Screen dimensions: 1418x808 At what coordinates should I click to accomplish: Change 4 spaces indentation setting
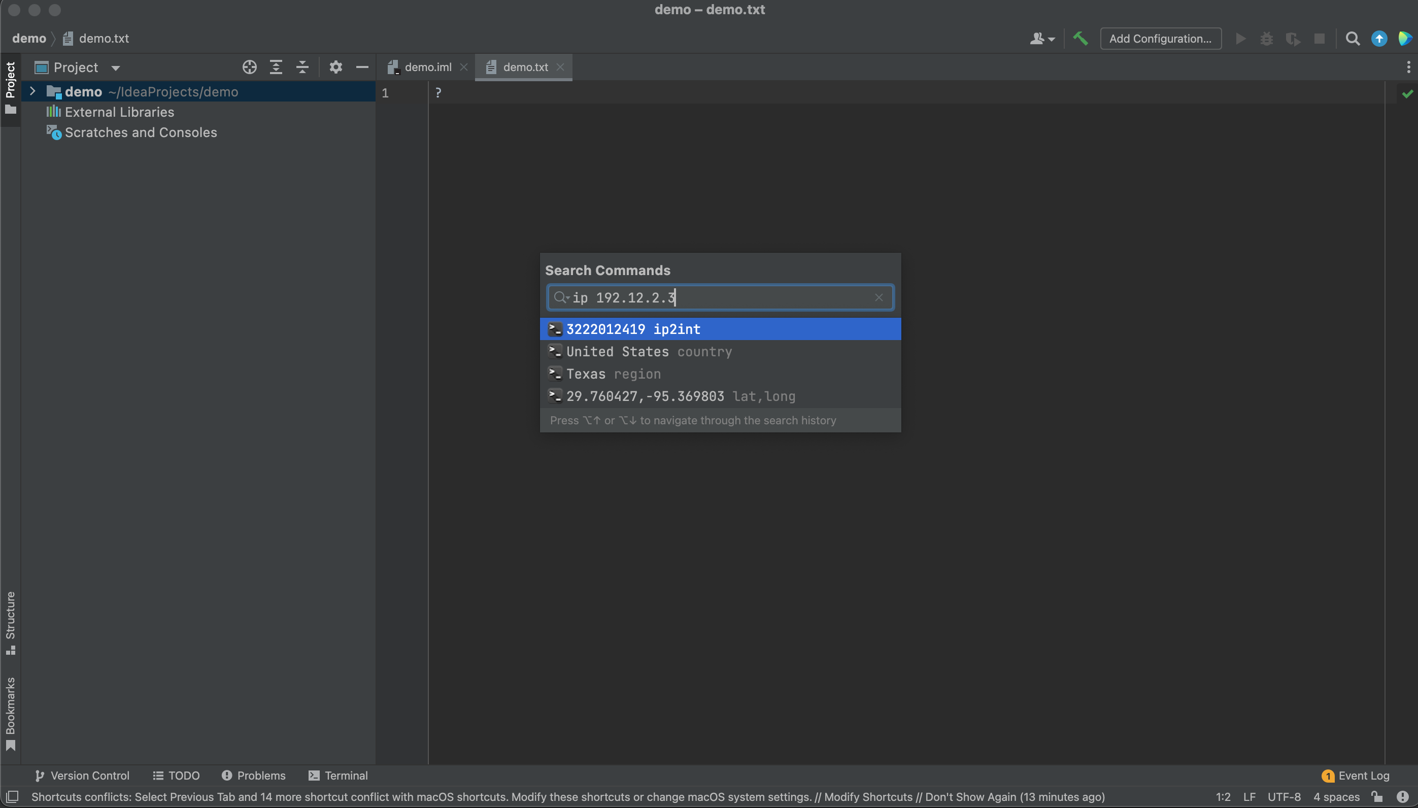click(1336, 796)
